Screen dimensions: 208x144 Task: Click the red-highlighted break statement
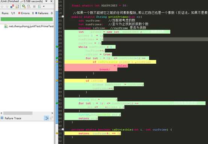point(105,69)
